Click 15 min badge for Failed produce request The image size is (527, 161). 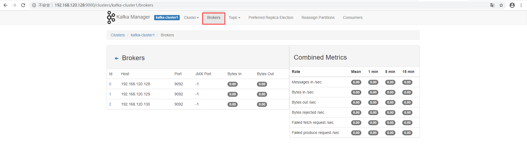click(407, 133)
